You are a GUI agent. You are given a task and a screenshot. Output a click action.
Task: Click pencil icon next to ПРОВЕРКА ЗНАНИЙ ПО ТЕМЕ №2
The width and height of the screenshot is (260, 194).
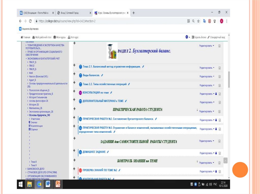(x=119, y=170)
